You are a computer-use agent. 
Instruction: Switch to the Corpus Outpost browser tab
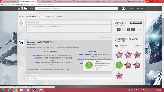coord(118,1)
